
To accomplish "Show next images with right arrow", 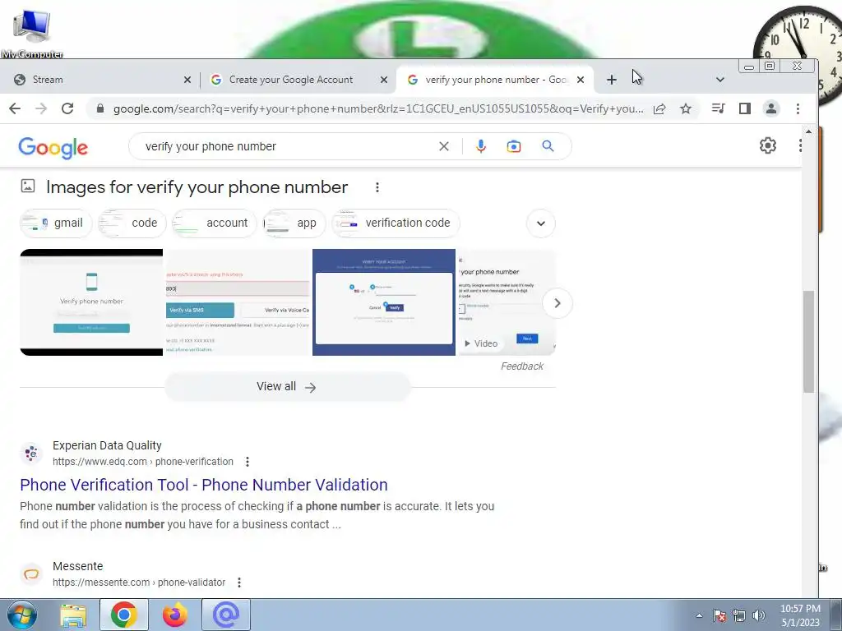I will point(557,303).
